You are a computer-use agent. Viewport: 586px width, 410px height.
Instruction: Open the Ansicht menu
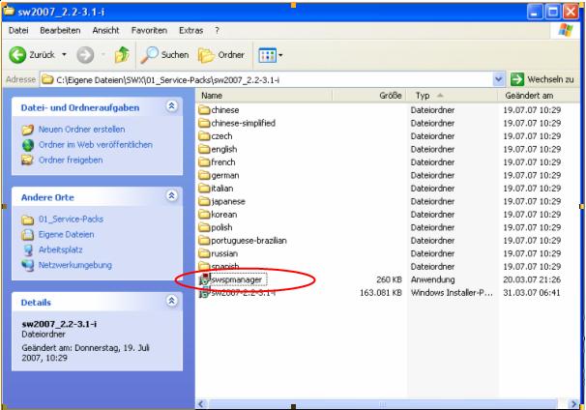pos(105,31)
